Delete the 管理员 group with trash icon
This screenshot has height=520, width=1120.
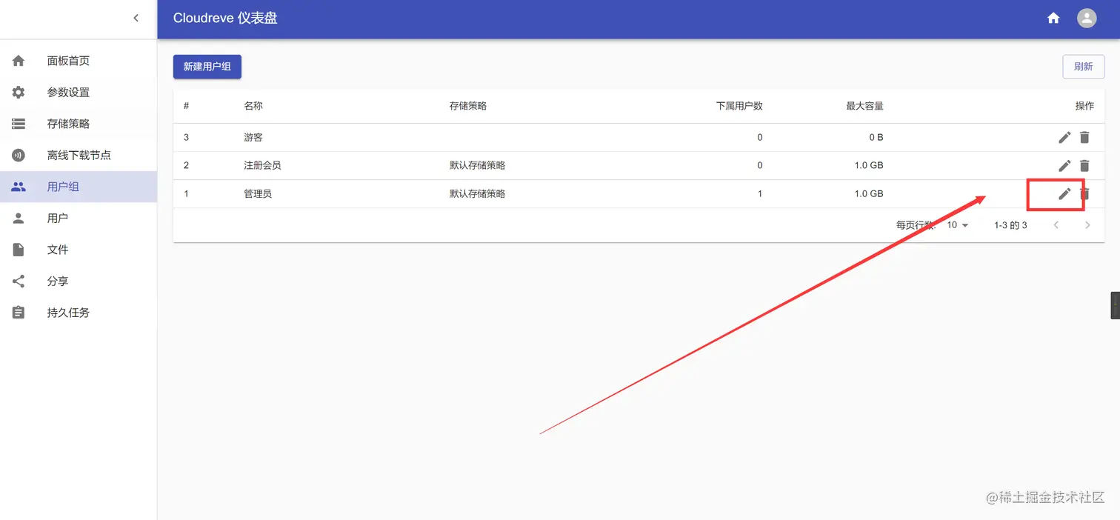click(1084, 193)
